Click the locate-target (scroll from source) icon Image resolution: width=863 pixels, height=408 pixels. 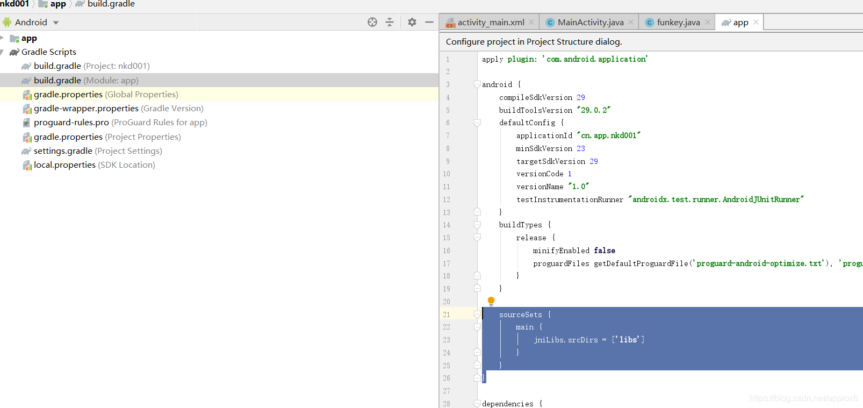coord(372,22)
